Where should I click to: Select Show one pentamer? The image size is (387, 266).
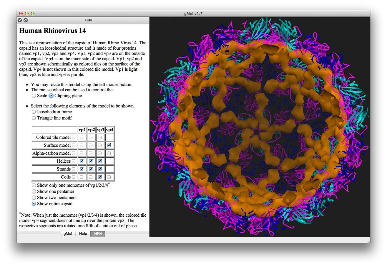34,191
